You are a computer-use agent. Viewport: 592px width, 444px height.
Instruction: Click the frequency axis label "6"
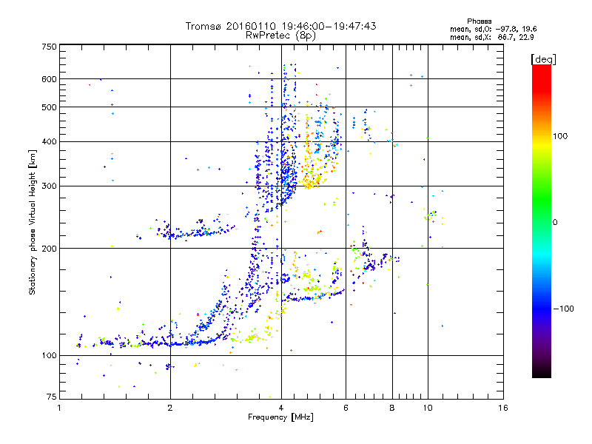[x=346, y=408]
